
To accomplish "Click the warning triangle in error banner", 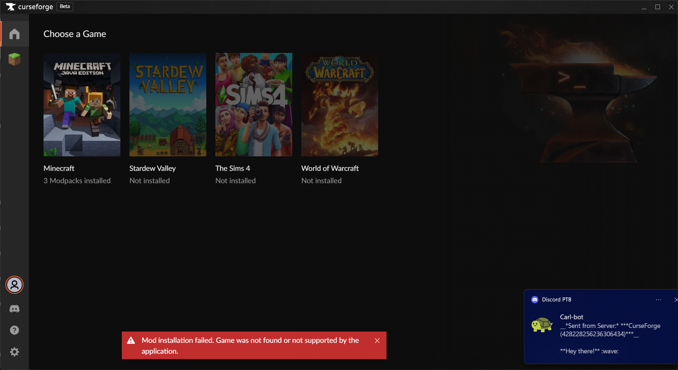I will [131, 340].
